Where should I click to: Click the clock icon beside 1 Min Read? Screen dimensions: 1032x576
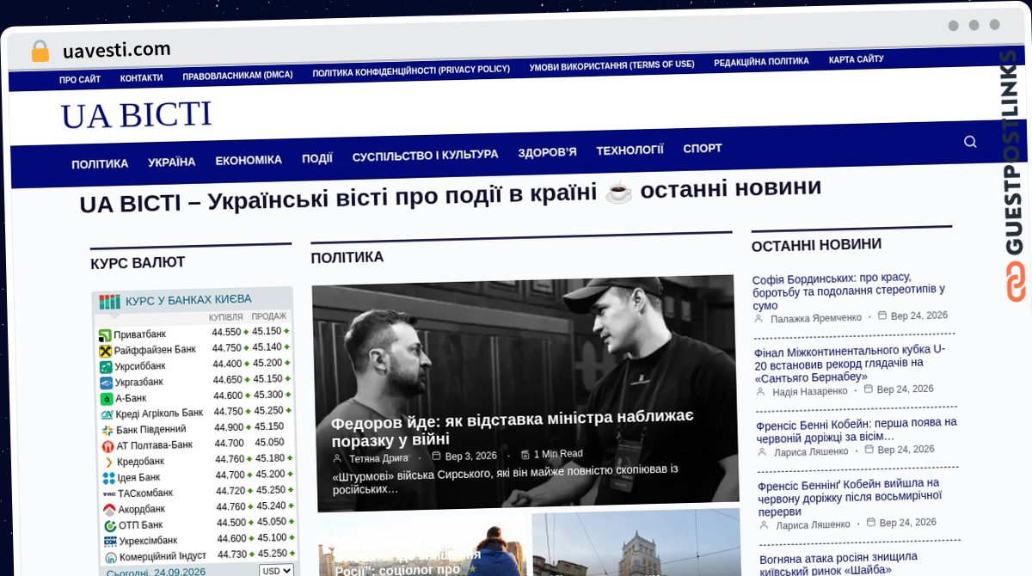point(525,454)
